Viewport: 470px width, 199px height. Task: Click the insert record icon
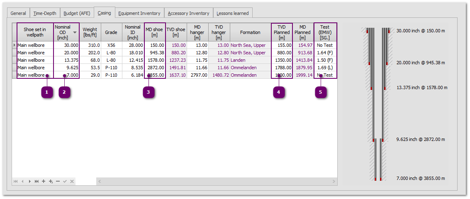tap(51, 181)
